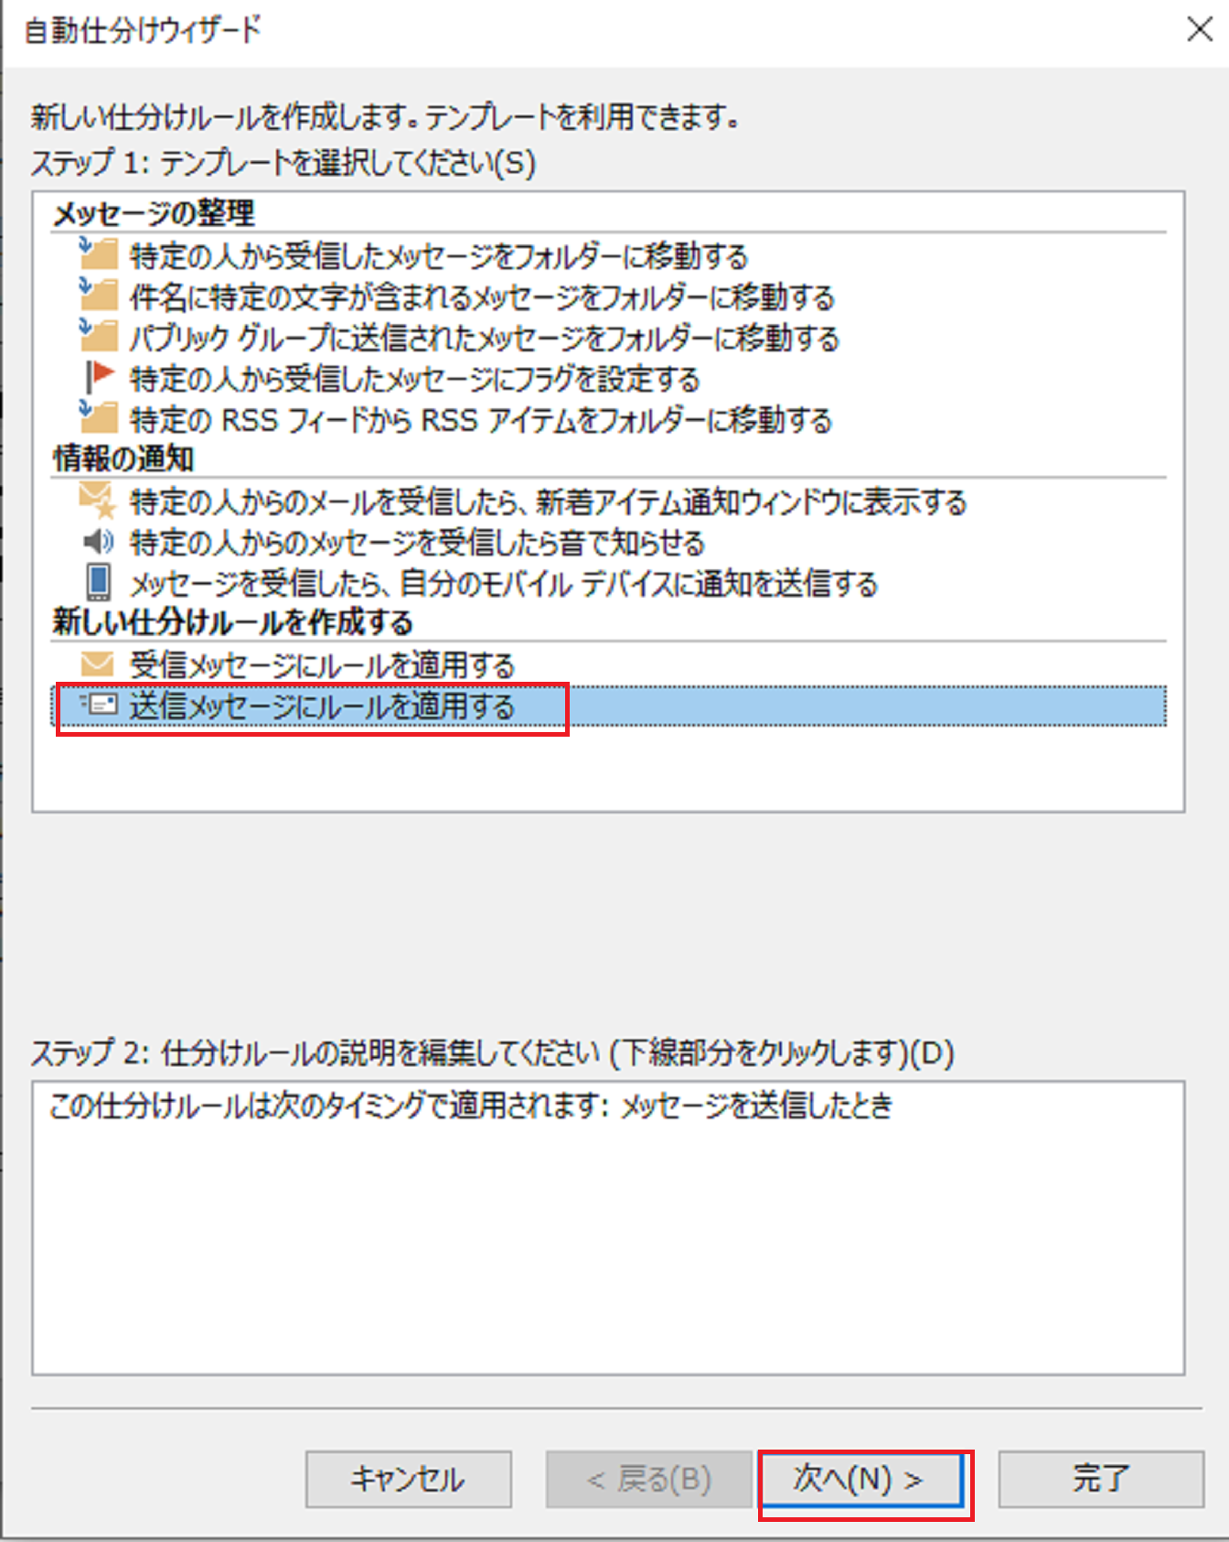Click the speaker sound notification icon

point(98,542)
